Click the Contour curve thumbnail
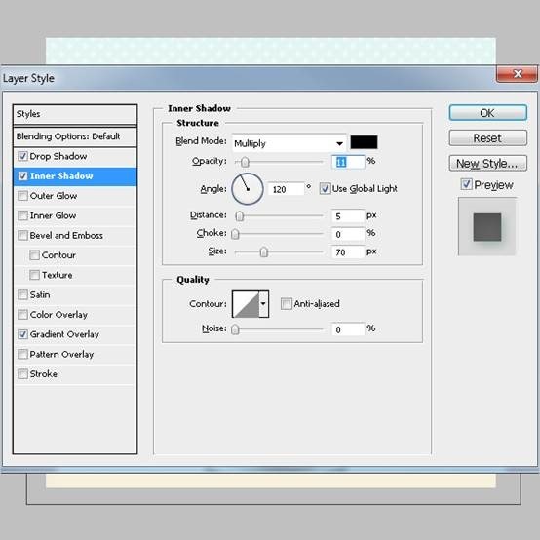The width and height of the screenshot is (540, 540). [246, 304]
